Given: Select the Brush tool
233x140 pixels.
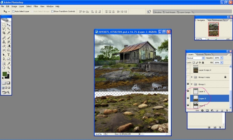Looking at the screenshot, I should tap(9, 38).
